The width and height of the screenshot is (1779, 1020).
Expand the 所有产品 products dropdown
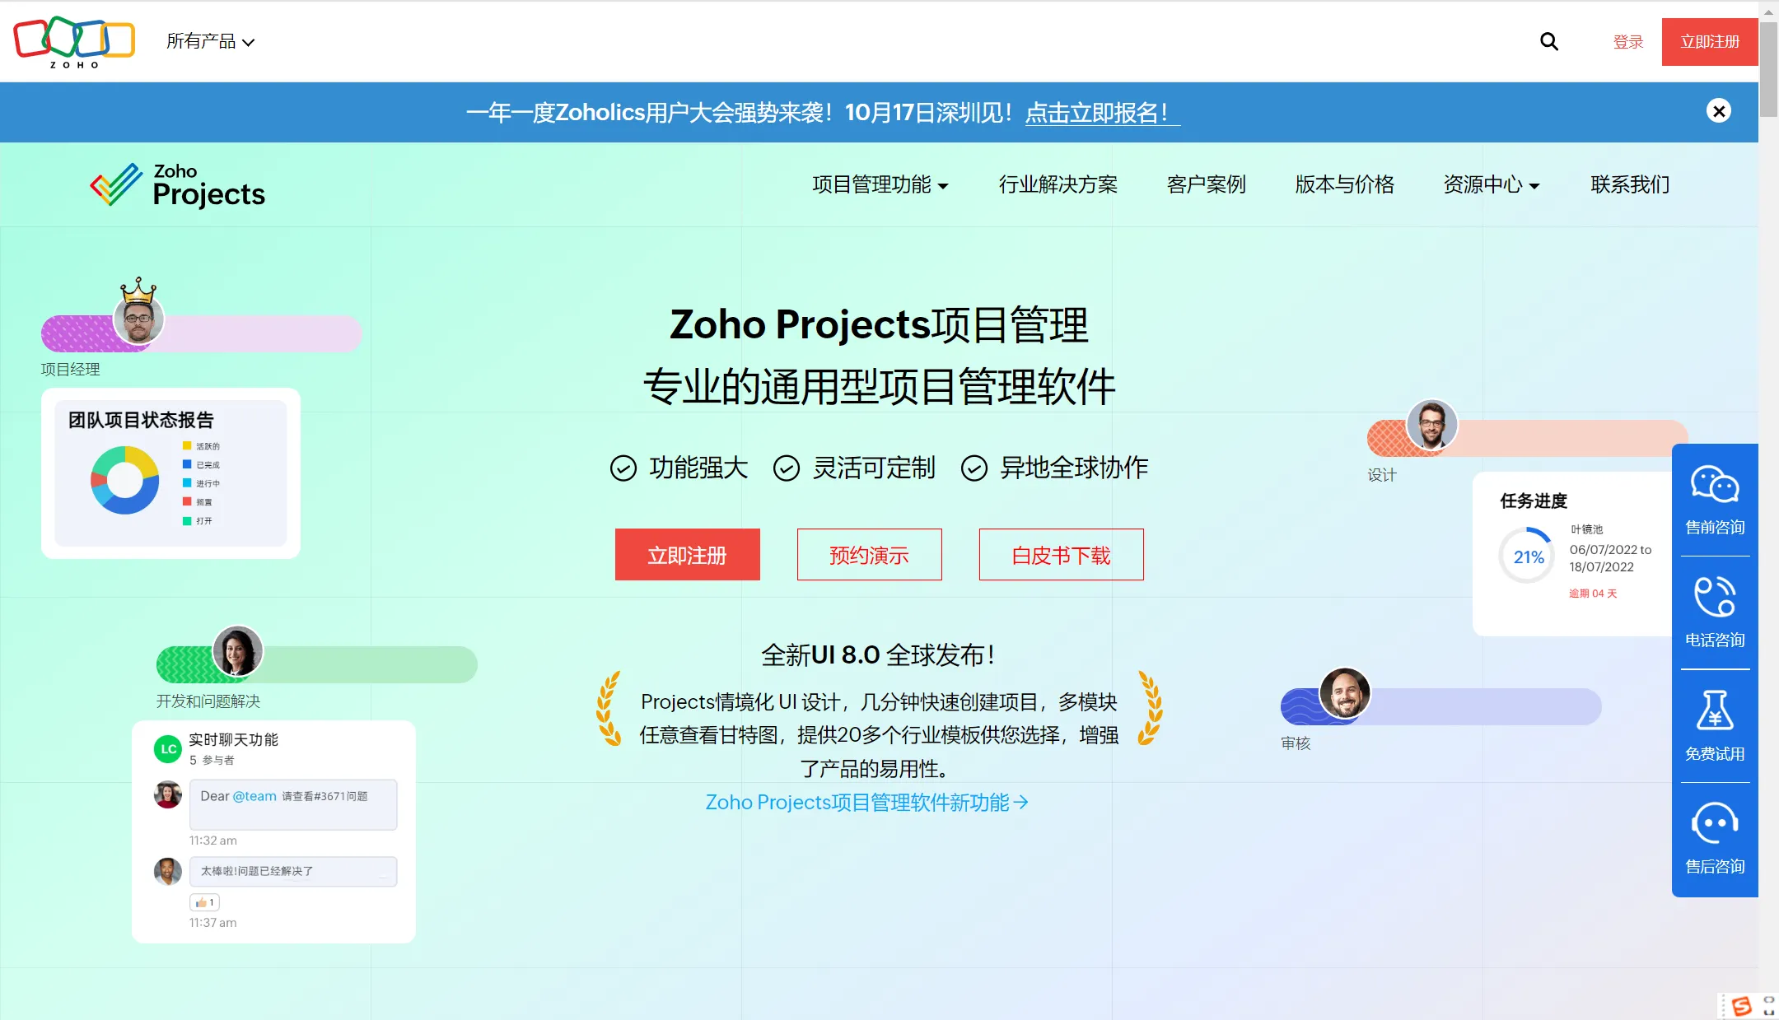[210, 41]
